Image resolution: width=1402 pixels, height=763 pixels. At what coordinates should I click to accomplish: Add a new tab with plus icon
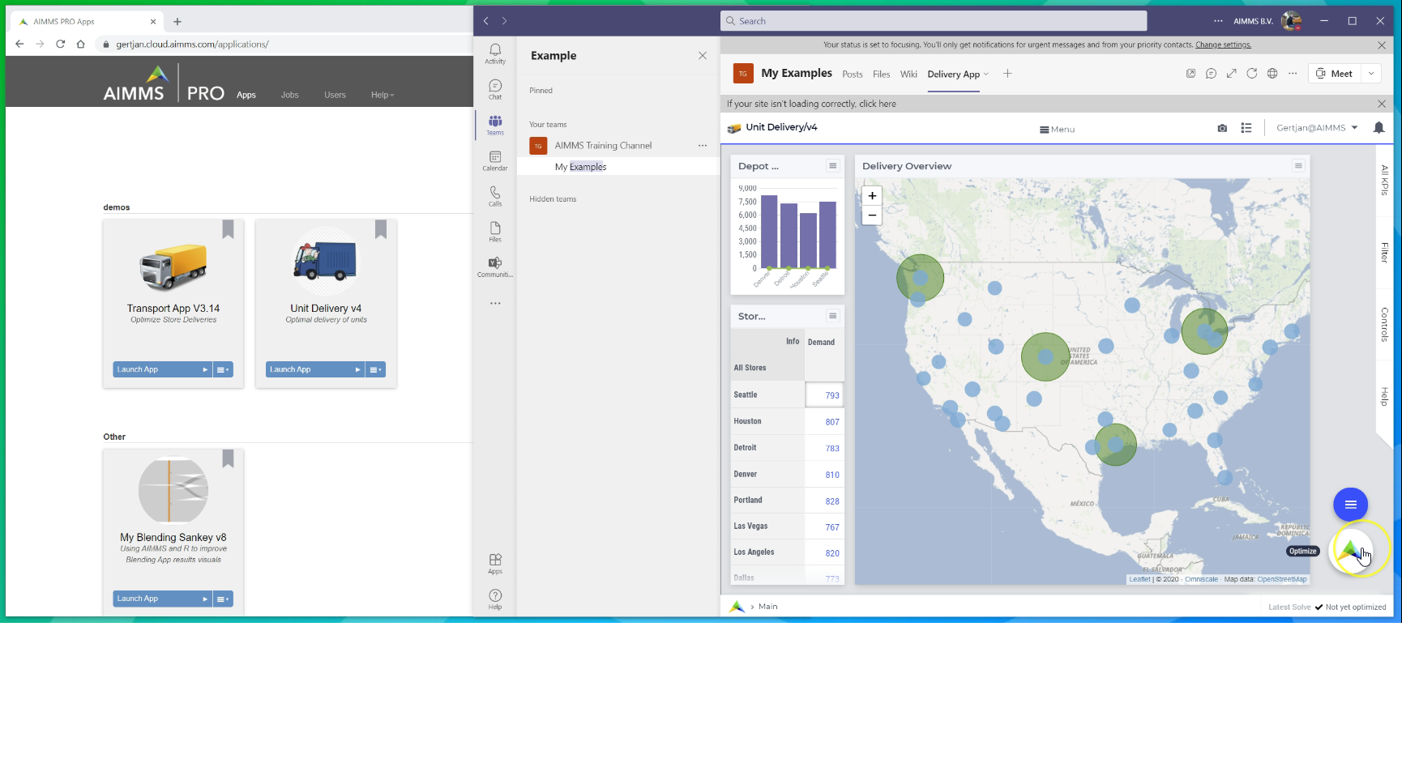[1007, 74]
